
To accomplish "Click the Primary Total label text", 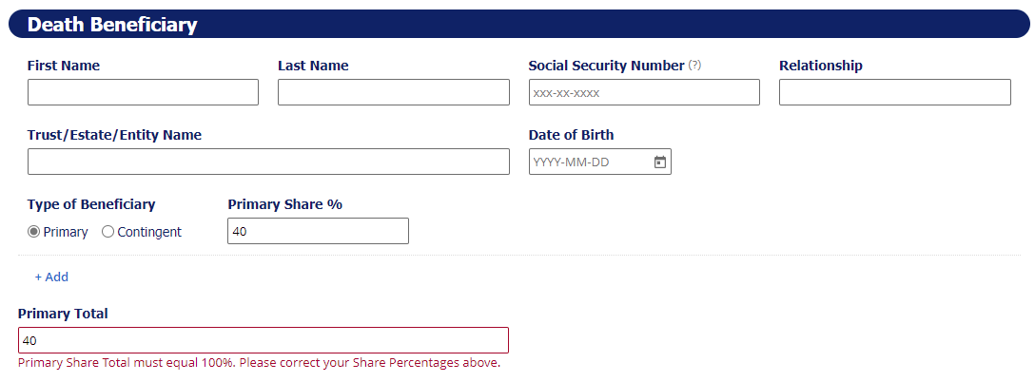I will [63, 314].
